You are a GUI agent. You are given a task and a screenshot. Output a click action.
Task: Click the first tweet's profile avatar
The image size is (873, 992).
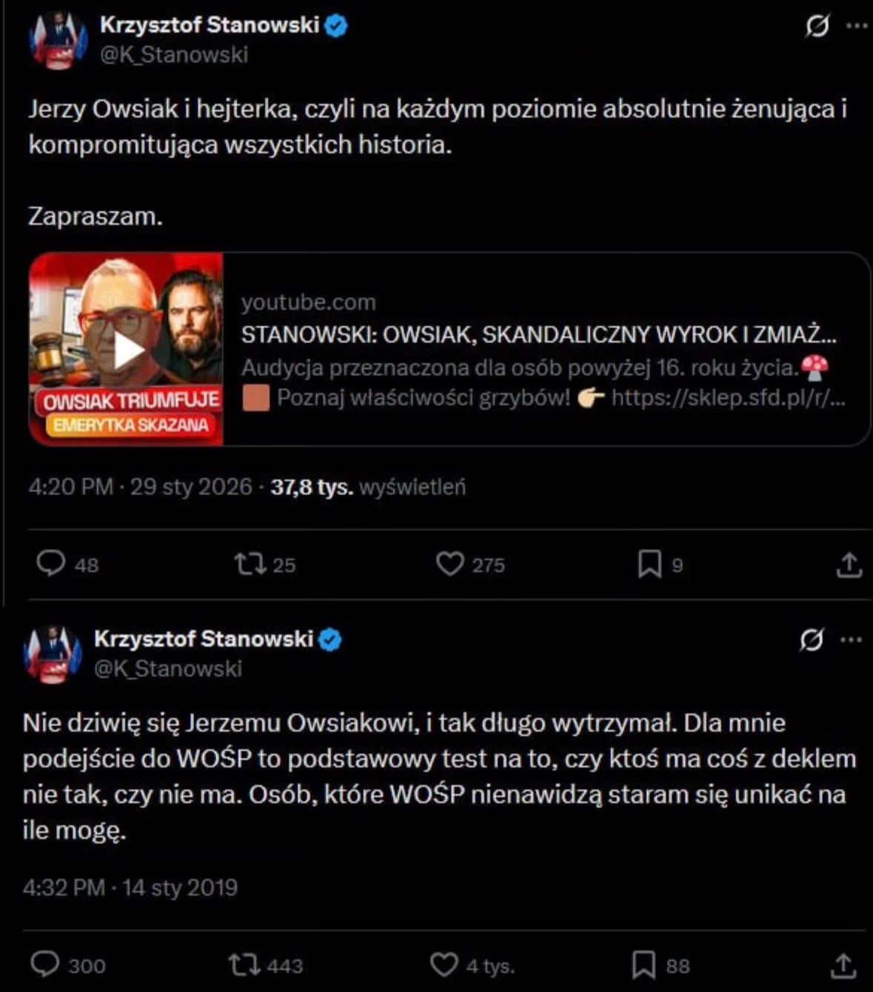(58, 40)
